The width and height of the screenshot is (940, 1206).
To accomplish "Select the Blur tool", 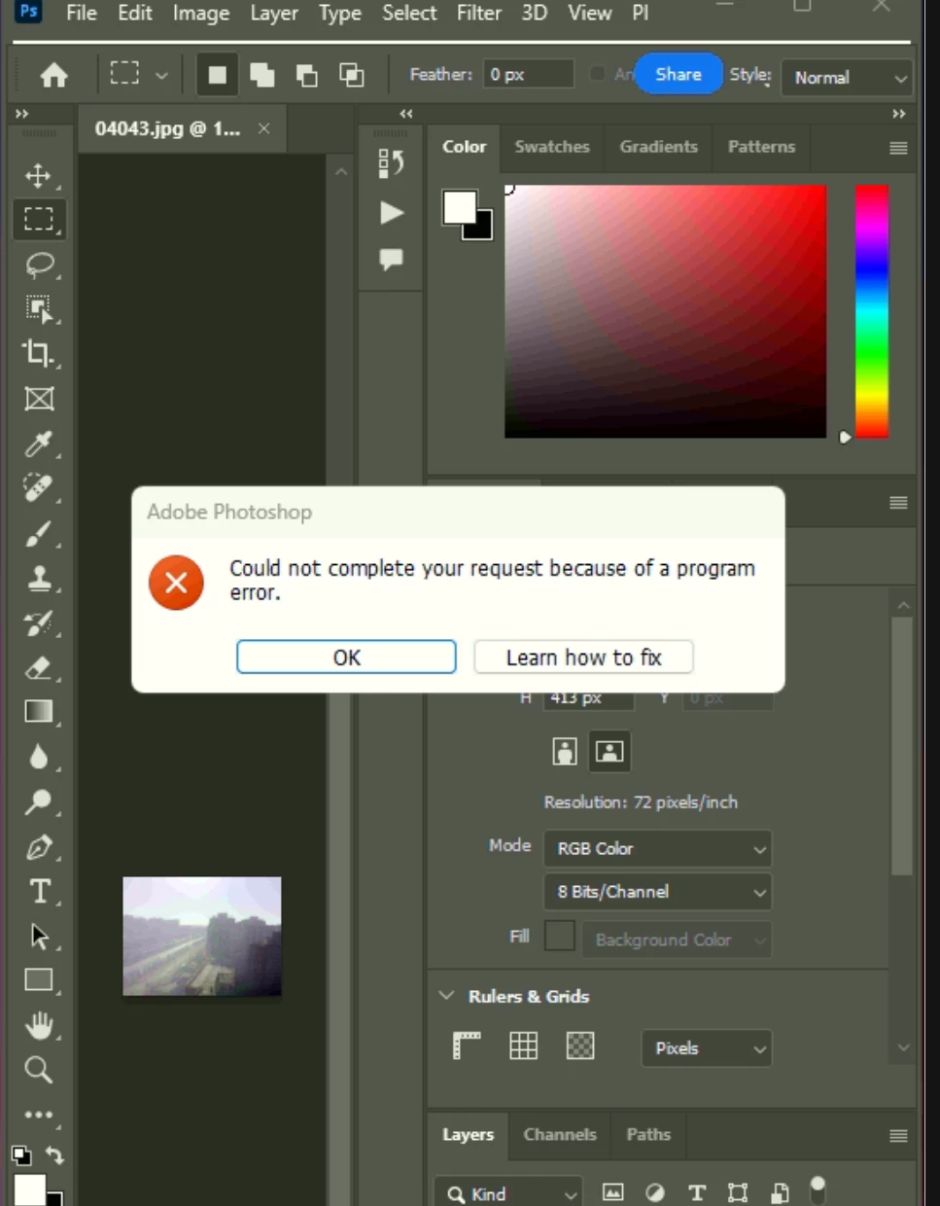I will [x=39, y=757].
